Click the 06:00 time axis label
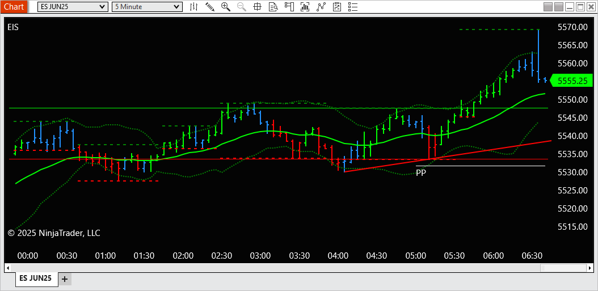Screen dimensions: 598x291 493,255
